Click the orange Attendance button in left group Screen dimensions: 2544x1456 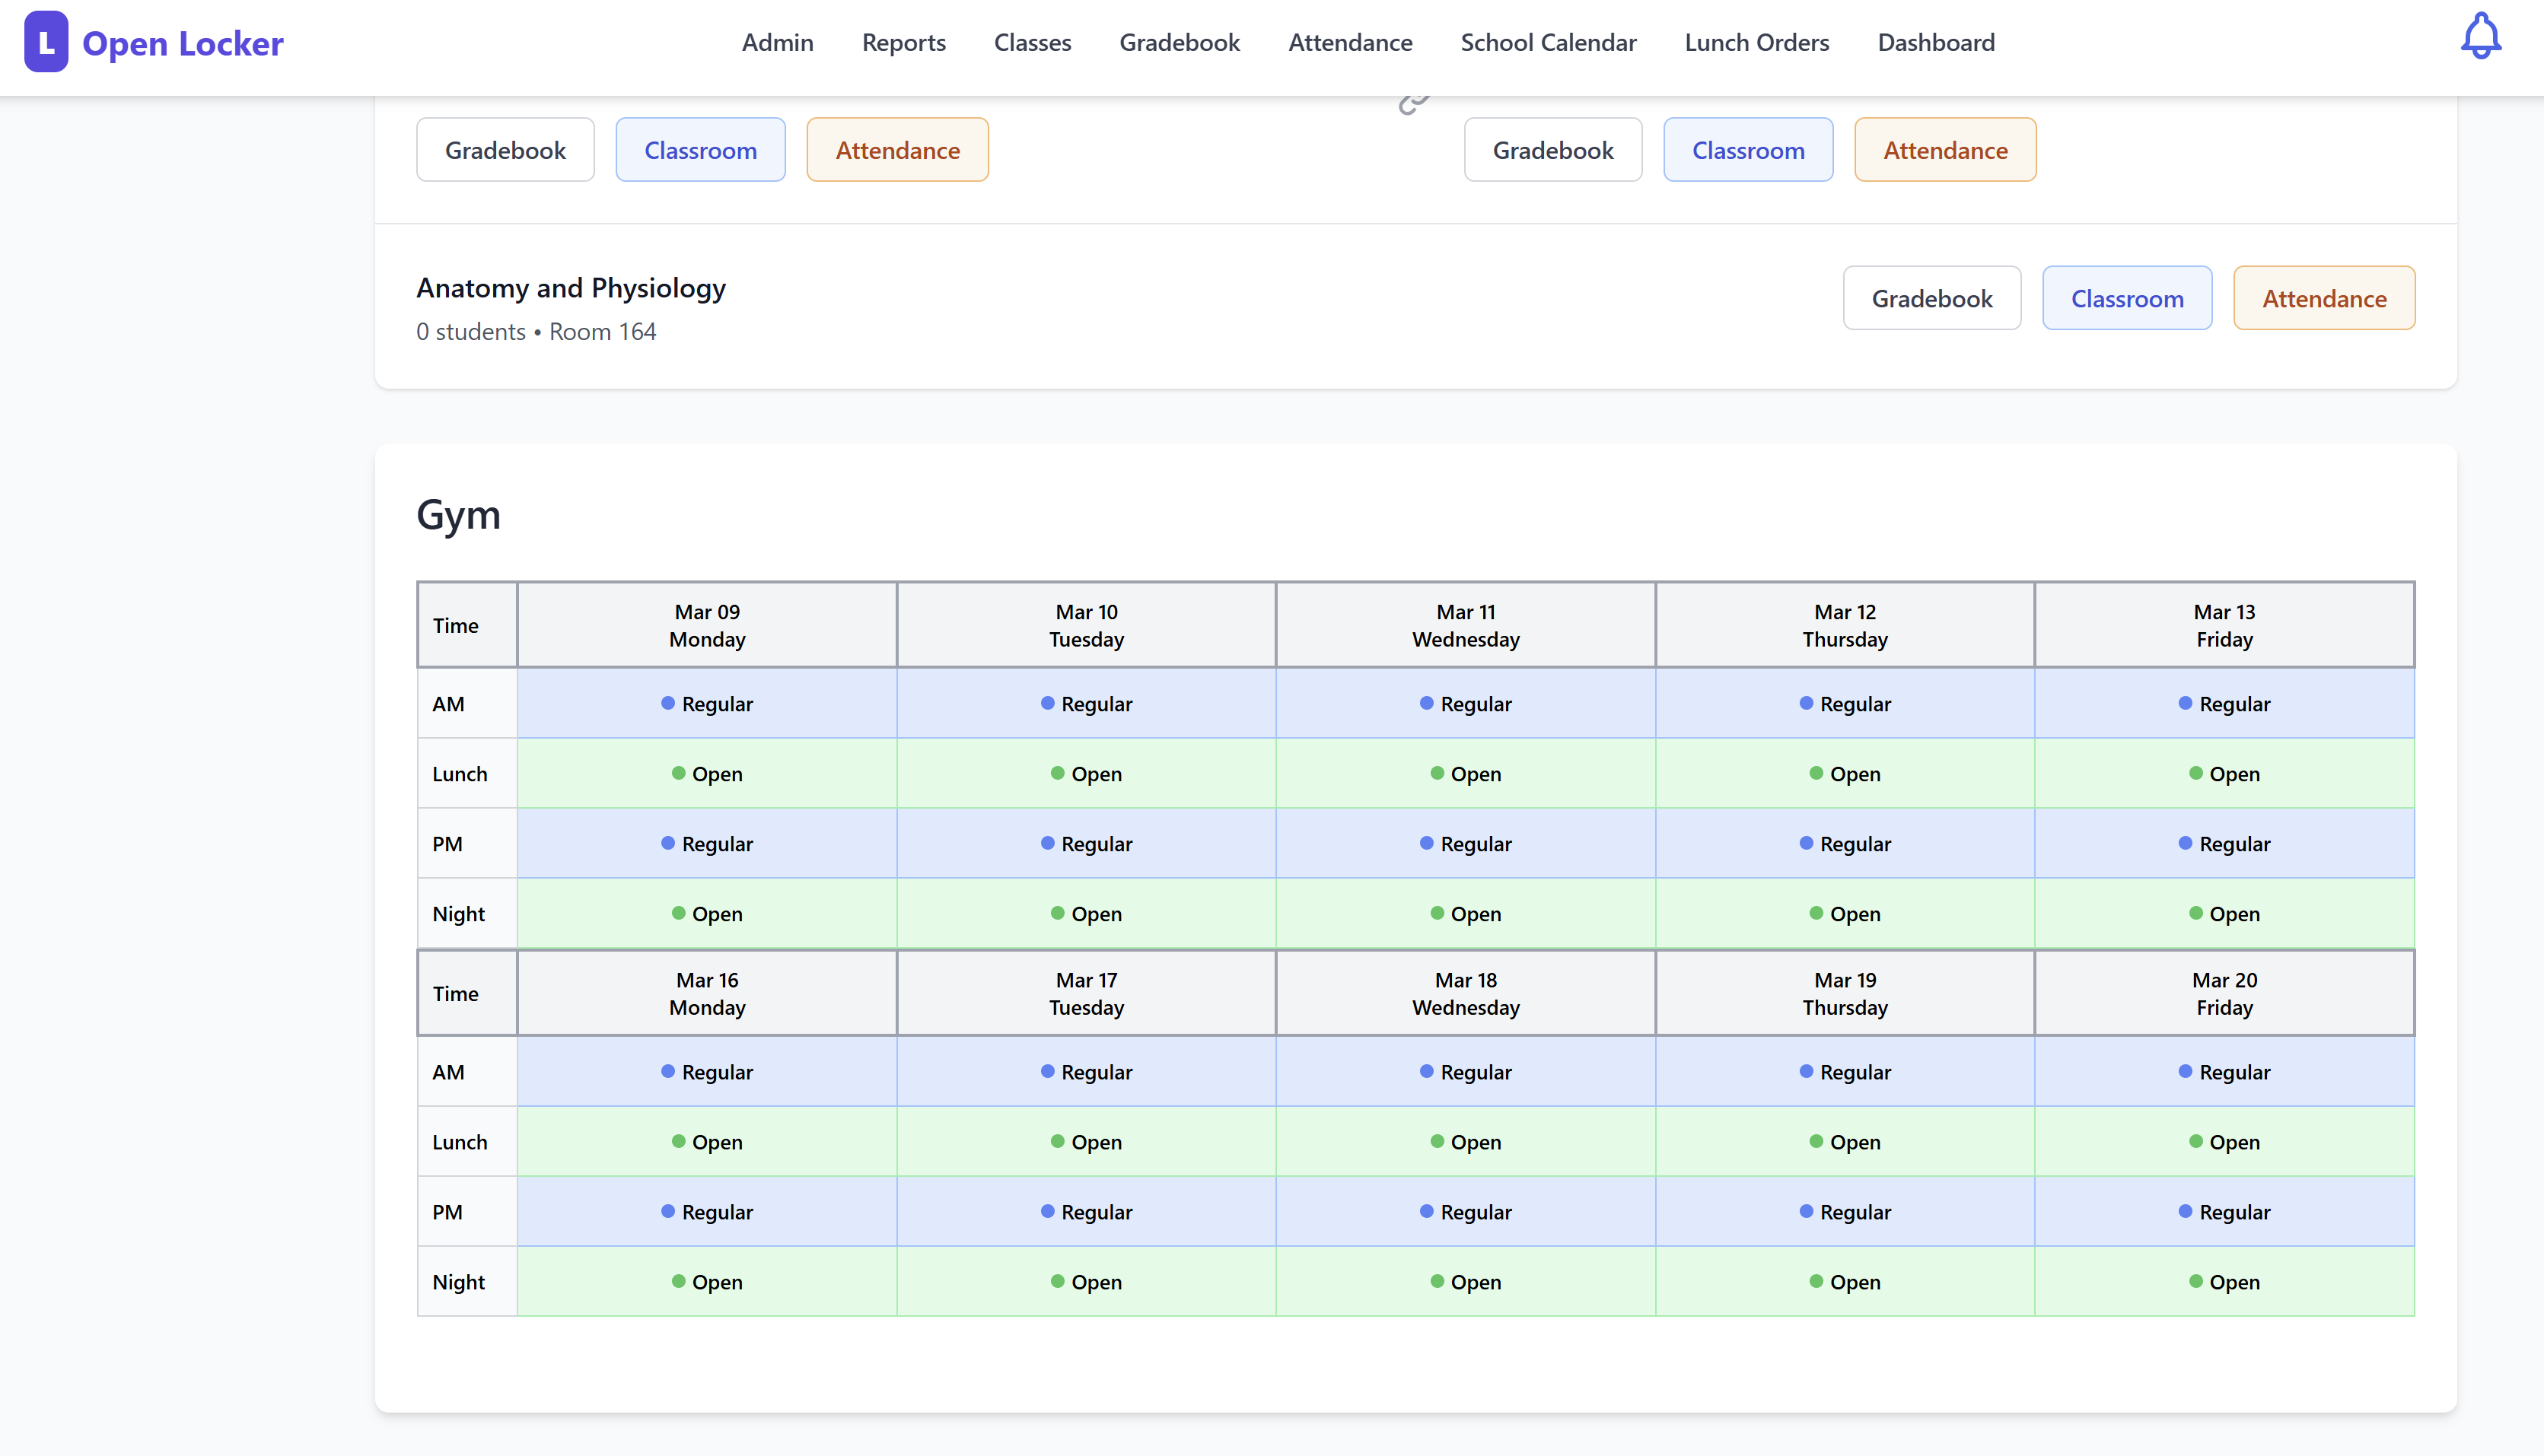896,149
